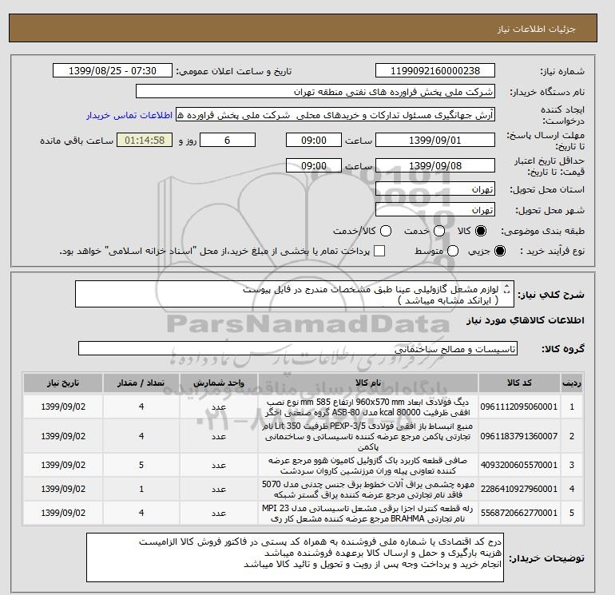
Task: Click the PEXP-3/5 expansion tank product name
Action: pos(368,436)
